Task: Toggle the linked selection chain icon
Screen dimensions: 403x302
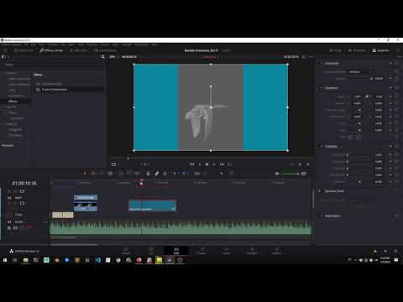Action: click(x=157, y=174)
